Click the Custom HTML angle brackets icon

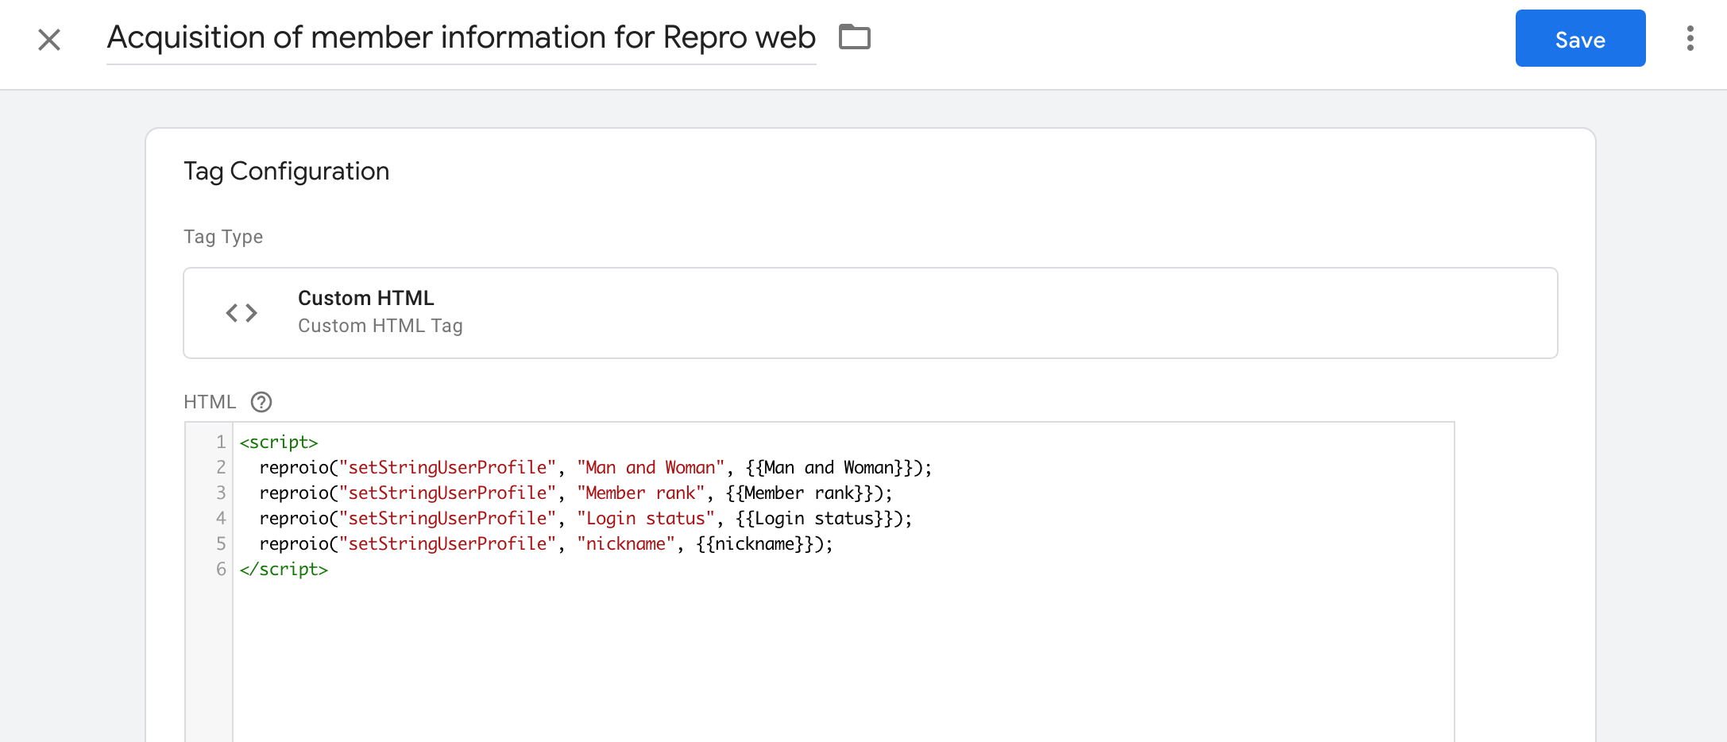tap(241, 313)
